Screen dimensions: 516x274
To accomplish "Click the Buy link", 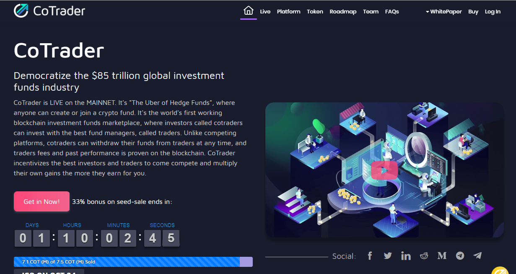I will pos(473,12).
